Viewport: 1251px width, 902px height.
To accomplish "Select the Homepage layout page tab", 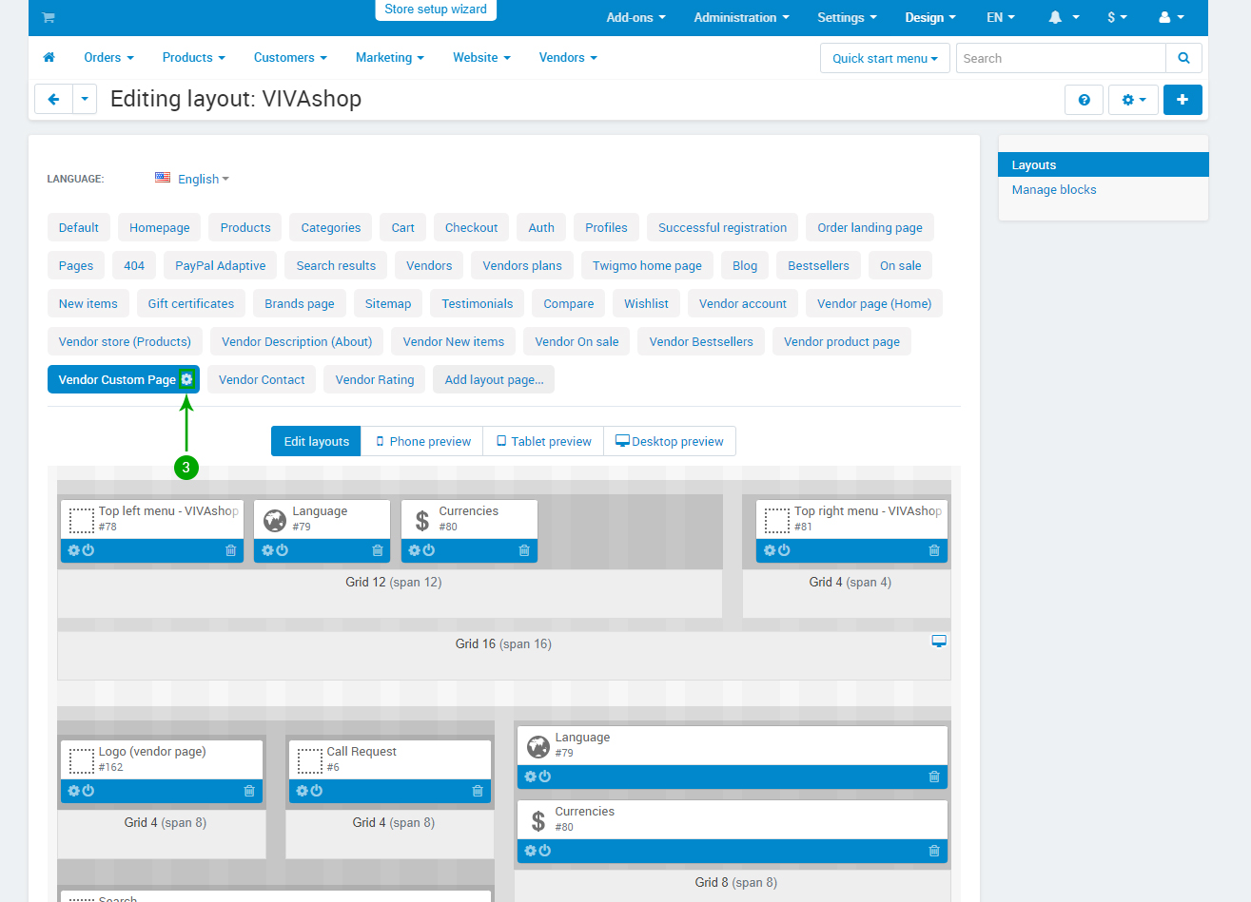I will 160,227.
